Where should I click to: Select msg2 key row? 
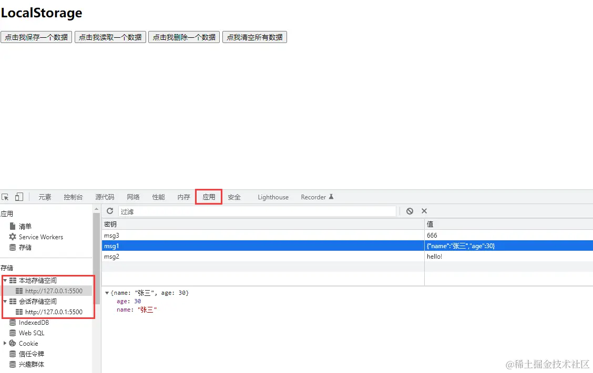point(263,257)
